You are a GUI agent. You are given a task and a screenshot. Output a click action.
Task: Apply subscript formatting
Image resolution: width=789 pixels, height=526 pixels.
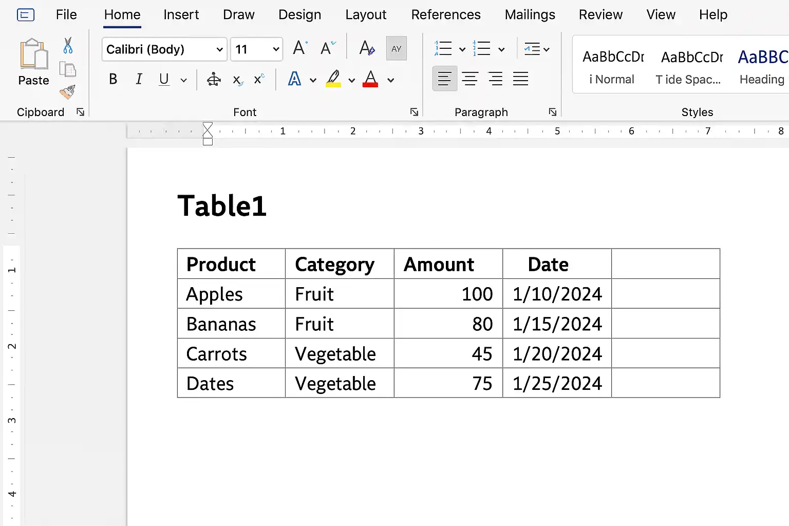pyautogui.click(x=237, y=80)
